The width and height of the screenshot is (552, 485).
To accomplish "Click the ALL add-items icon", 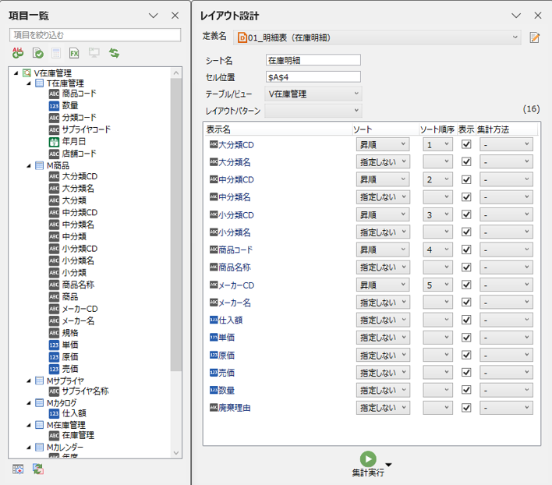I will tap(18, 53).
